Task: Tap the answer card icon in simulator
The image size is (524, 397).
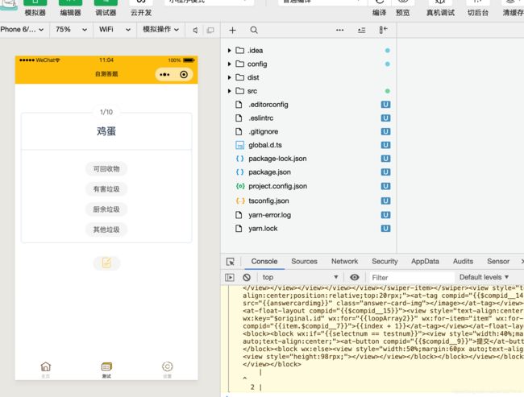Action: pos(106,263)
